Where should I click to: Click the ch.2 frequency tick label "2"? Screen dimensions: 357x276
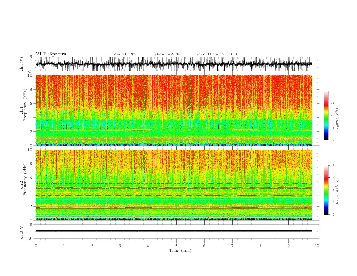point(31,206)
